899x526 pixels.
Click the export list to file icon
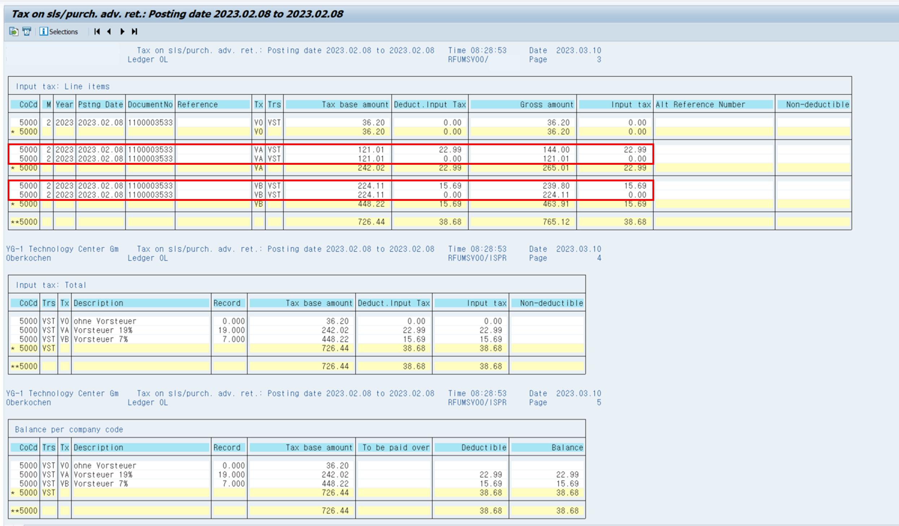[x=13, y=31]
